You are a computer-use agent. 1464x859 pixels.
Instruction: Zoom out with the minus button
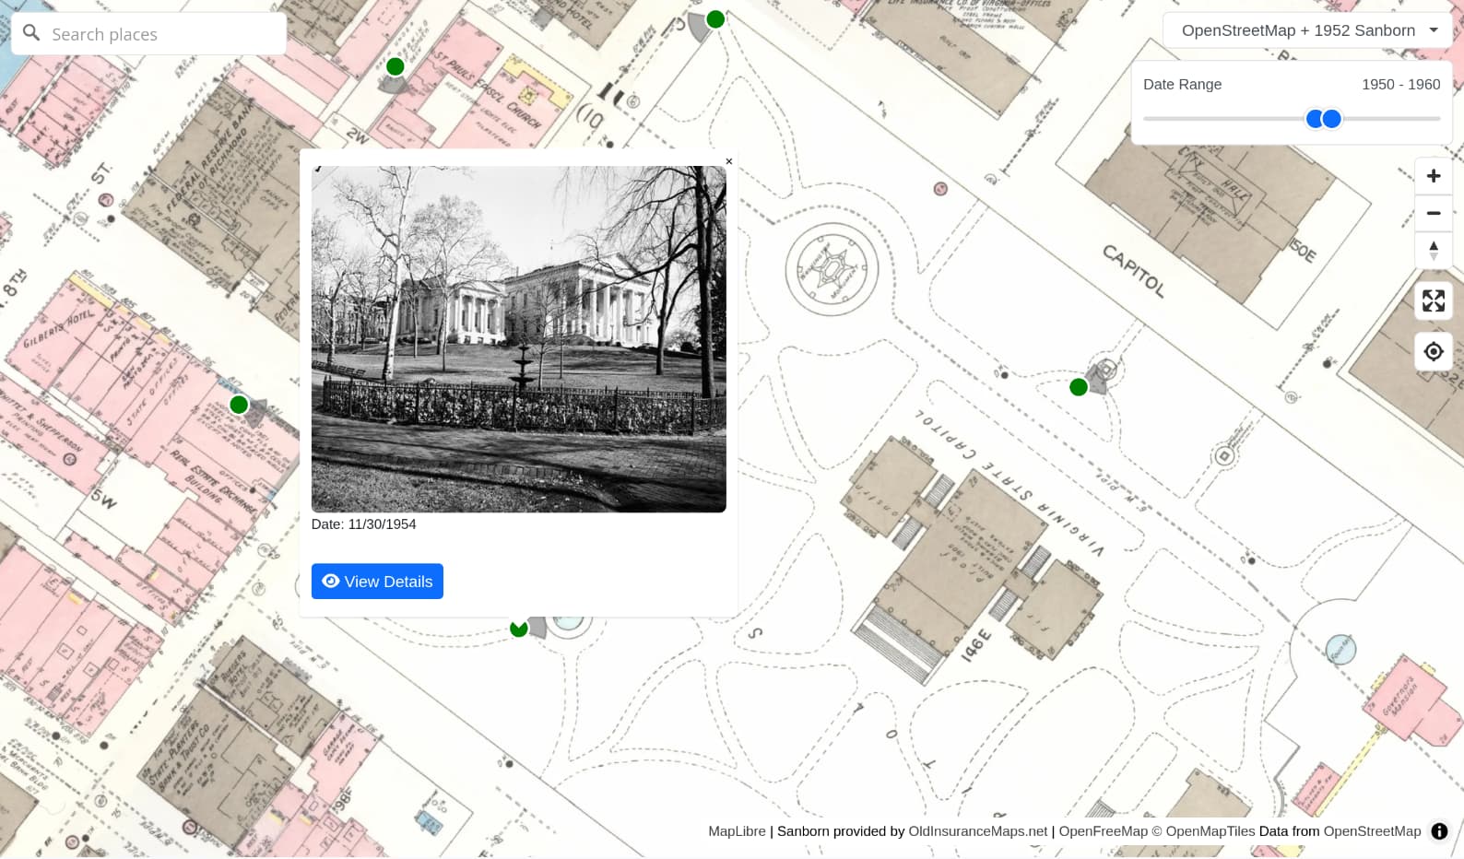(x=1434, y=213)
